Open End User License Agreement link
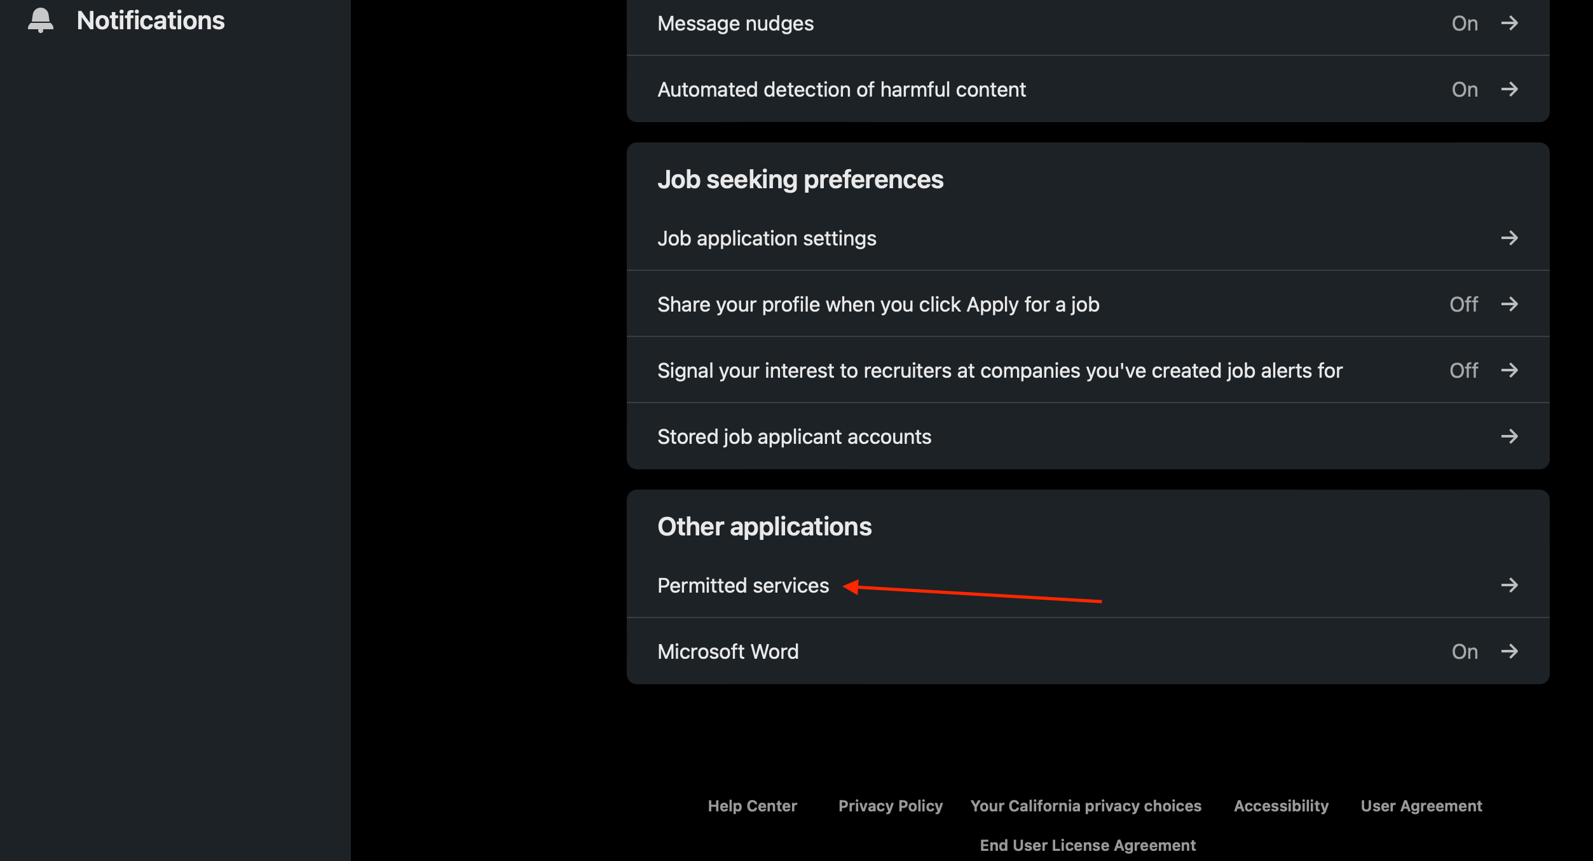1593x861 pixels. [x=1088, y=846]
